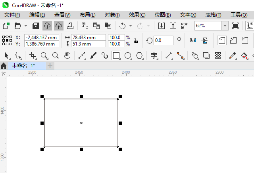
Task: Select the Crop tool
Action: click(33, 55)
